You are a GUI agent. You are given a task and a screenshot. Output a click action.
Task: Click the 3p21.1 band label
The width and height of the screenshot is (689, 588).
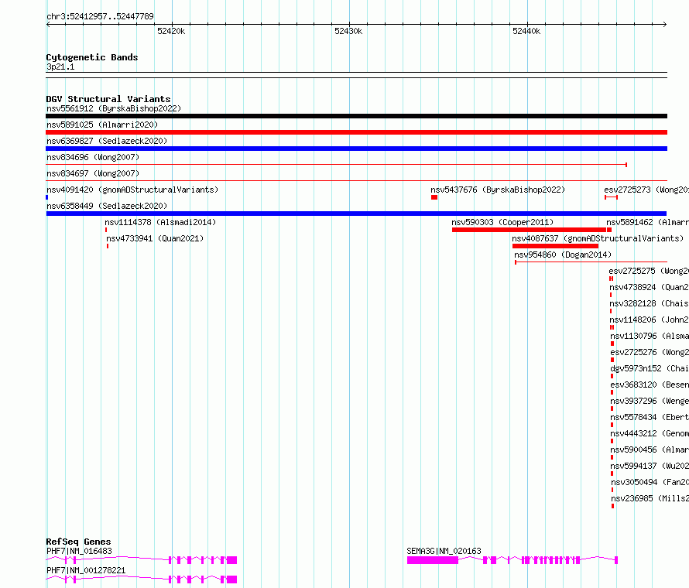pos(60,67)
